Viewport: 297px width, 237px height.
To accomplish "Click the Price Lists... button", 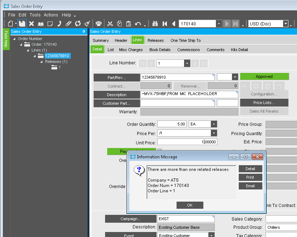I will 264,103.
